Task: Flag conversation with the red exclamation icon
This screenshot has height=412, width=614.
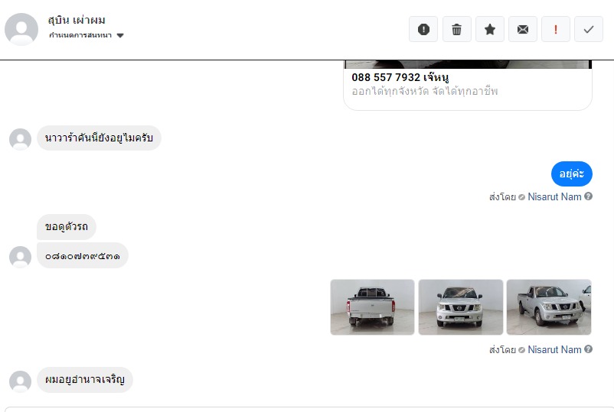Action: coord(556,29)
